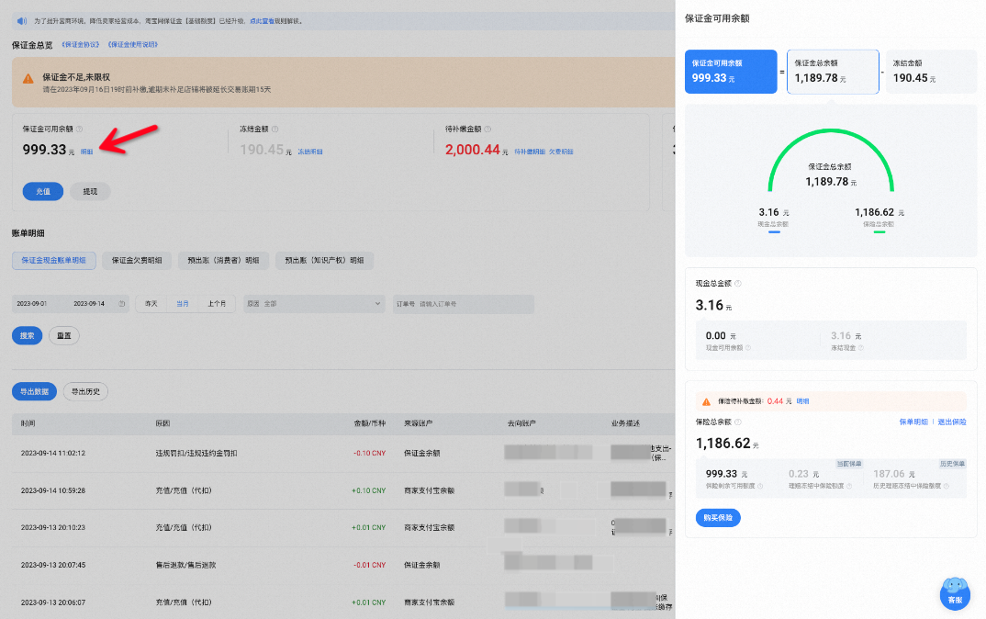Click help icon next to 保险剩余可用额度
The image size is (986, 619).
tap(760, 486)
